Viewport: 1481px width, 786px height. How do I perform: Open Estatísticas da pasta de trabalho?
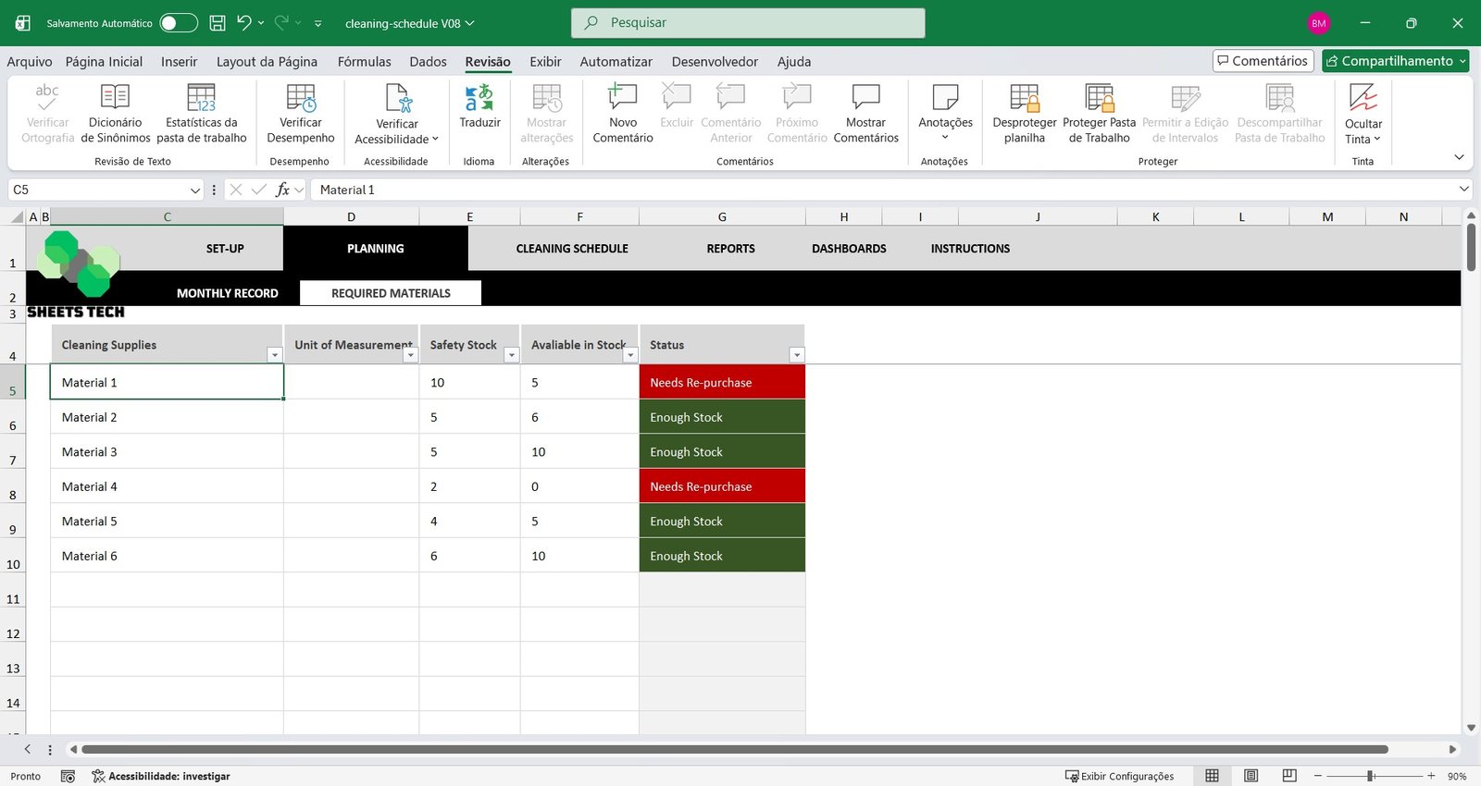click(x=201, y=98)
